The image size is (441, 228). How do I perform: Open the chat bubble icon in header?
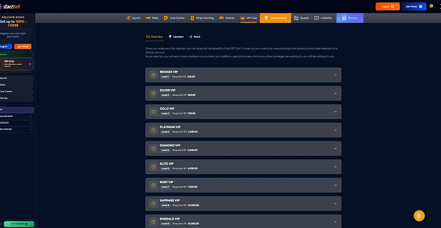431,6
